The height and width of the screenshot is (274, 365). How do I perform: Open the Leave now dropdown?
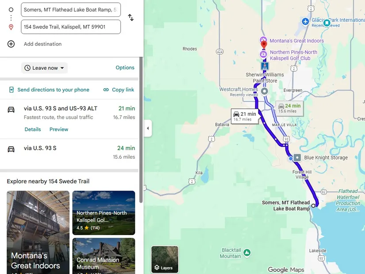point(44,68)
